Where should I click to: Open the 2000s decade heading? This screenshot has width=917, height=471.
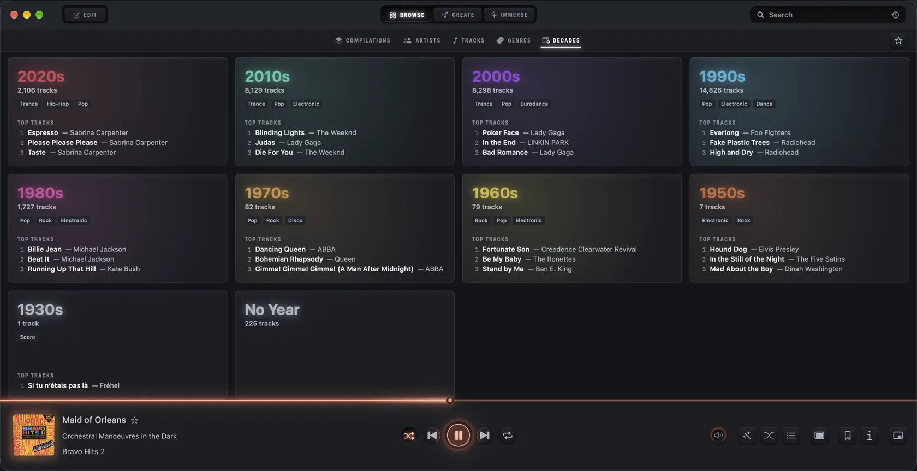[x=496, y=76]
